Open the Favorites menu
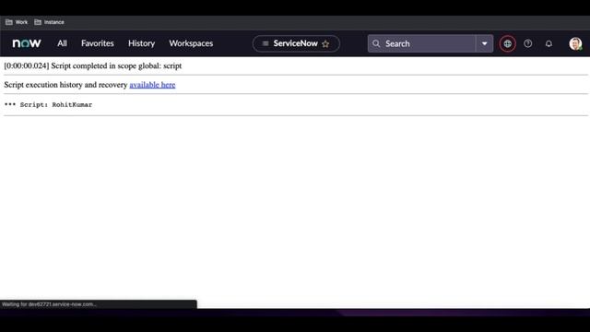 pyautogui.click(x=98, y=43)
